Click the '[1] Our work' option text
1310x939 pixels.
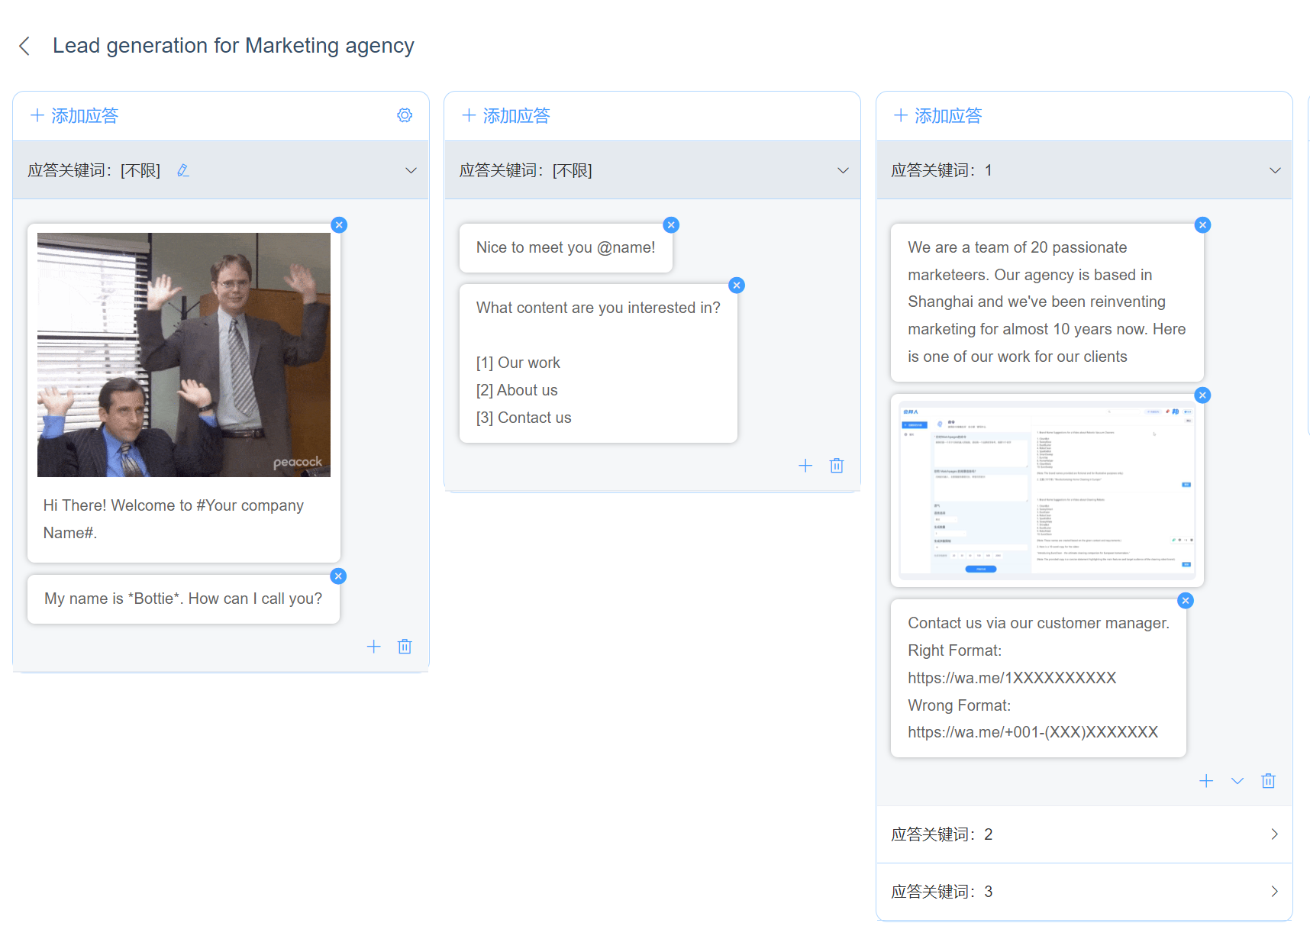pyautogui.click(x=518, y=363)
